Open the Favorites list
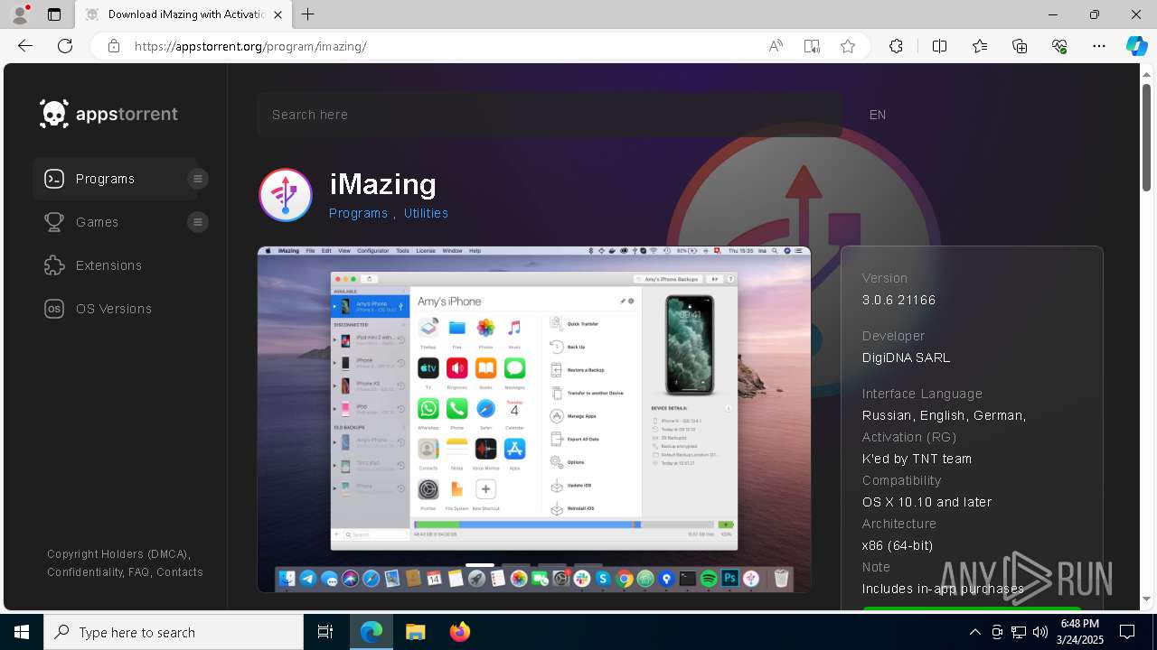This screenshot has height=650, width=1157. [980, 46]
